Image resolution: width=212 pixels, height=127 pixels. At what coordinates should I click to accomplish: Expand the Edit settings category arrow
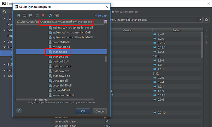pyautogui.click(x=5, y=30)
